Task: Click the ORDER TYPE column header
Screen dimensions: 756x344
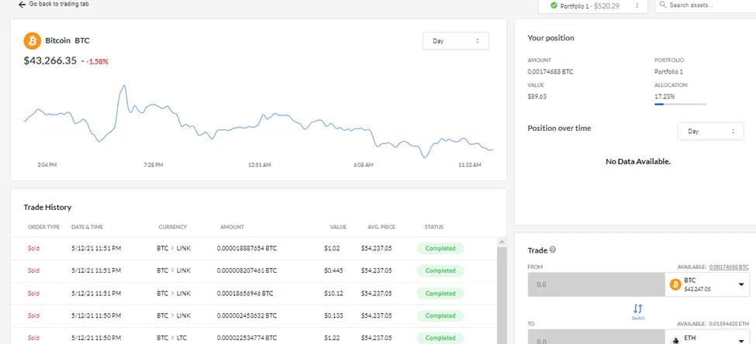Action: click(x=44, y=227)
